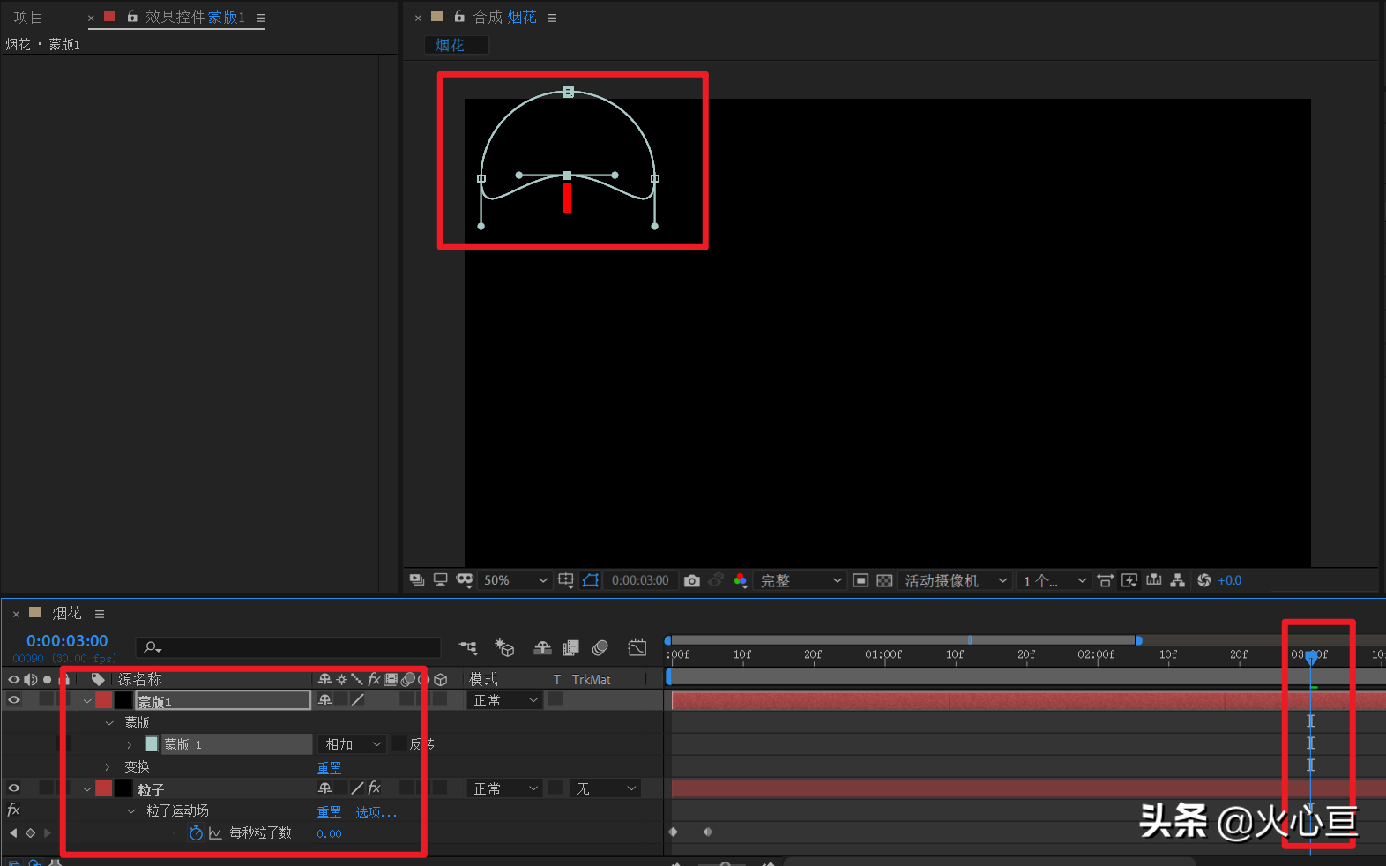
Task: Click graph icon beside 每秒粒子数
Action: (x=215, y=832)
